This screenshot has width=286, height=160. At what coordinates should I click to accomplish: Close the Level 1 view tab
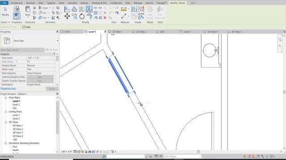pos(105,32)
